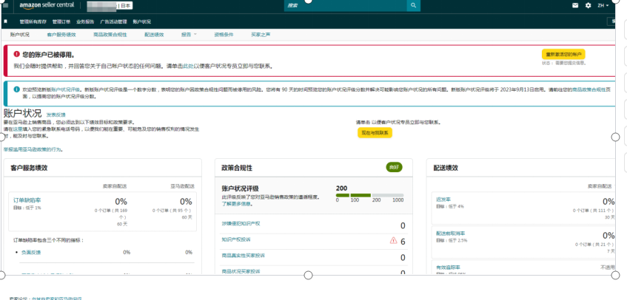Open 账户状况评级 link in info banner
The image size is (627, 300).
[66, 89]
